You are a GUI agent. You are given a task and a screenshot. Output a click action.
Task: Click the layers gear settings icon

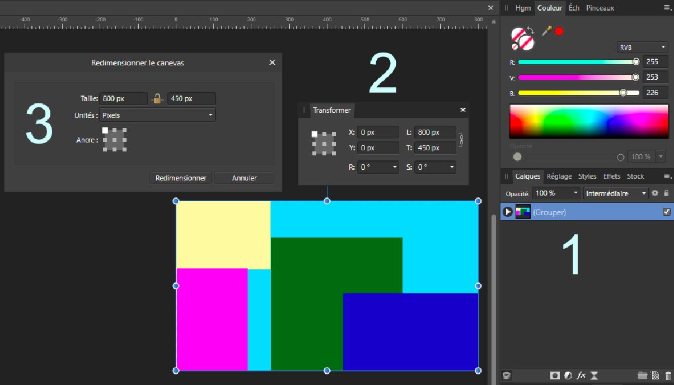[x=655, y=193]
